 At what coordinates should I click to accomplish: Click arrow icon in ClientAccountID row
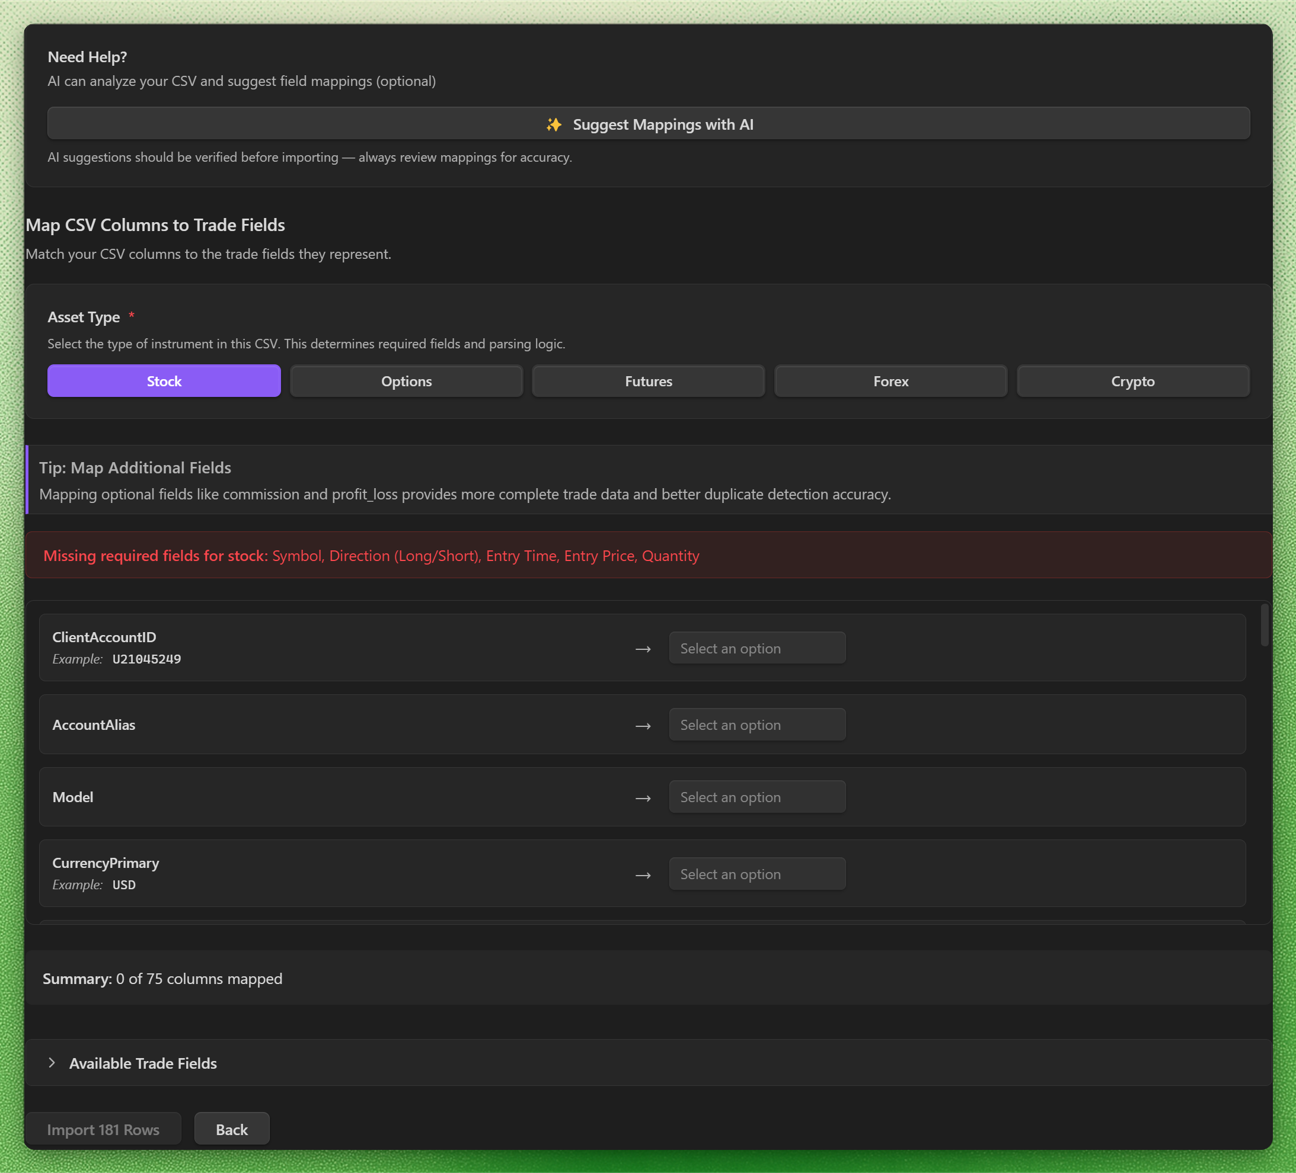[643, 649]
